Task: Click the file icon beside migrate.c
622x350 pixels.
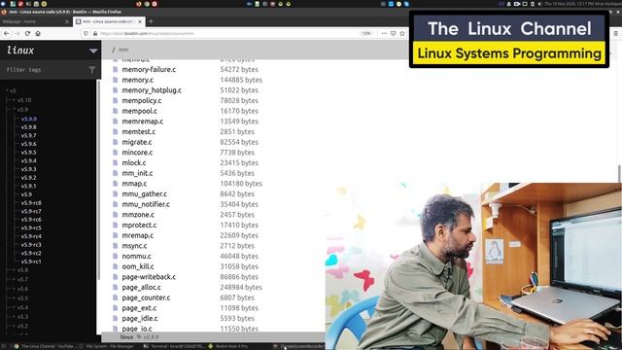Action: pyautogui.click(x=116, y=142)
